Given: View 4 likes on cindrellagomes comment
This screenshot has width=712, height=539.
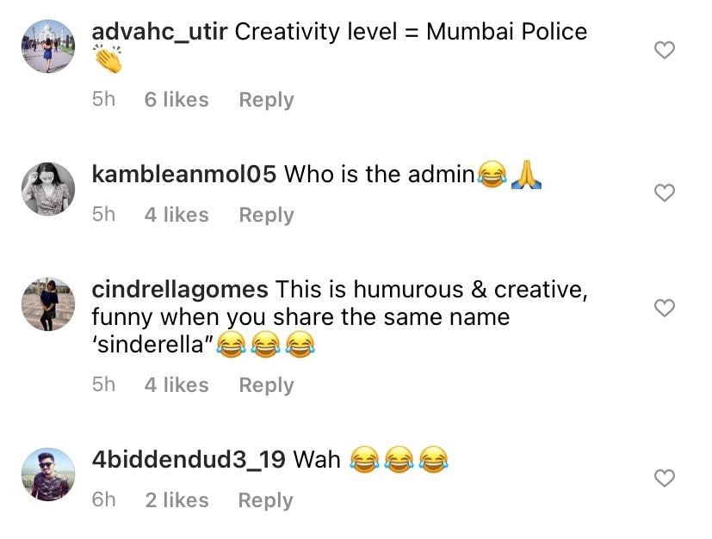Looking at the screenshot, I should pyautogui.click(x=176, y=385).
